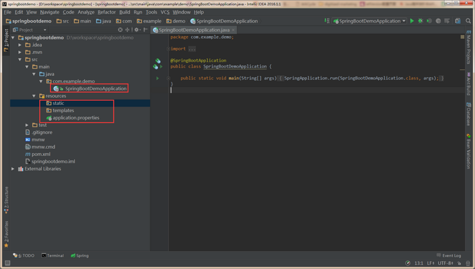Open the Tools menu
475x269 pixels.
pos(151,12)
